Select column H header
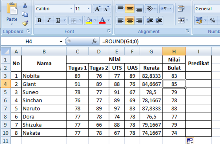The image size is (220, 144). coord(174,51)
